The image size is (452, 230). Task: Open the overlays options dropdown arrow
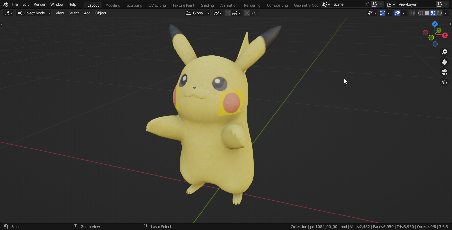coord(404,13)
